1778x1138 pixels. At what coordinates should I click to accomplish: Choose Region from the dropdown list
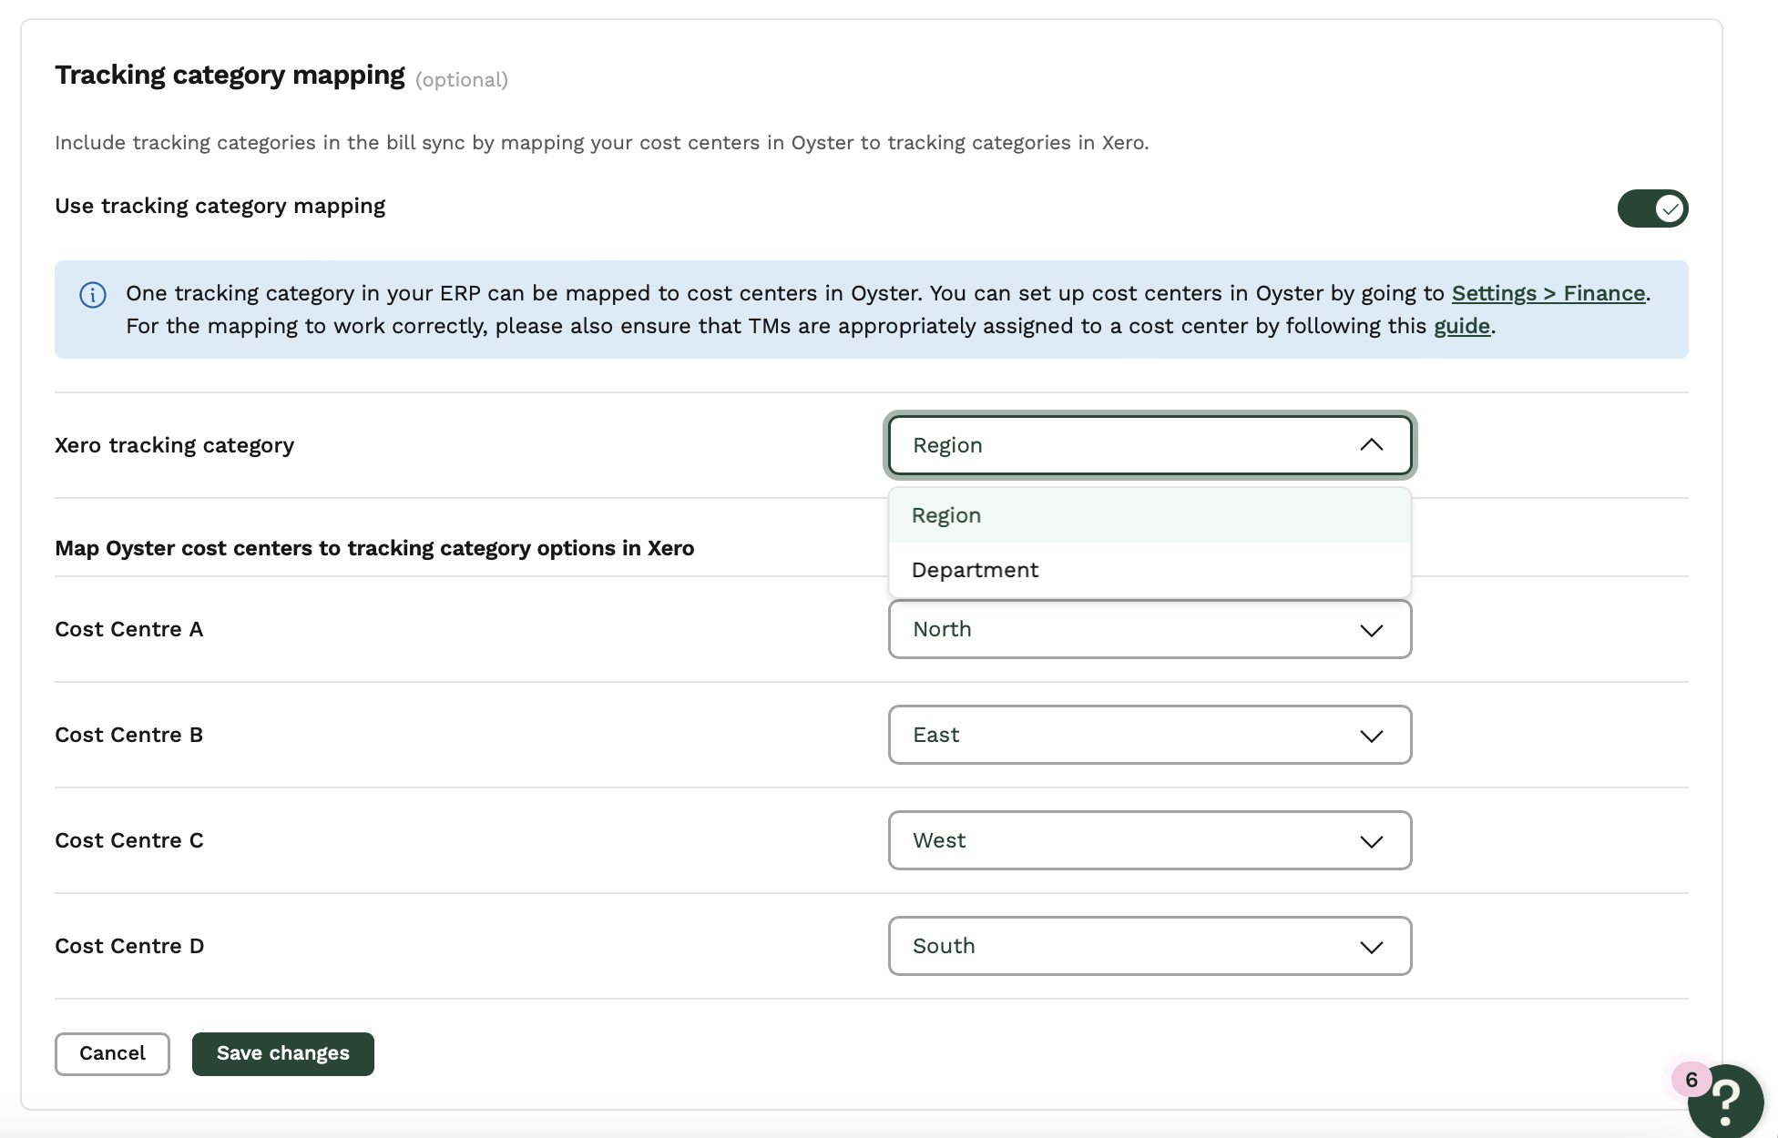tap(1150, 515)
